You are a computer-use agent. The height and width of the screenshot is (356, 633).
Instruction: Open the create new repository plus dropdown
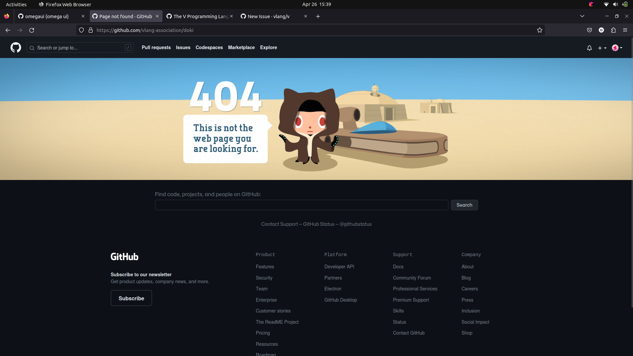click(x=602, y=48)
